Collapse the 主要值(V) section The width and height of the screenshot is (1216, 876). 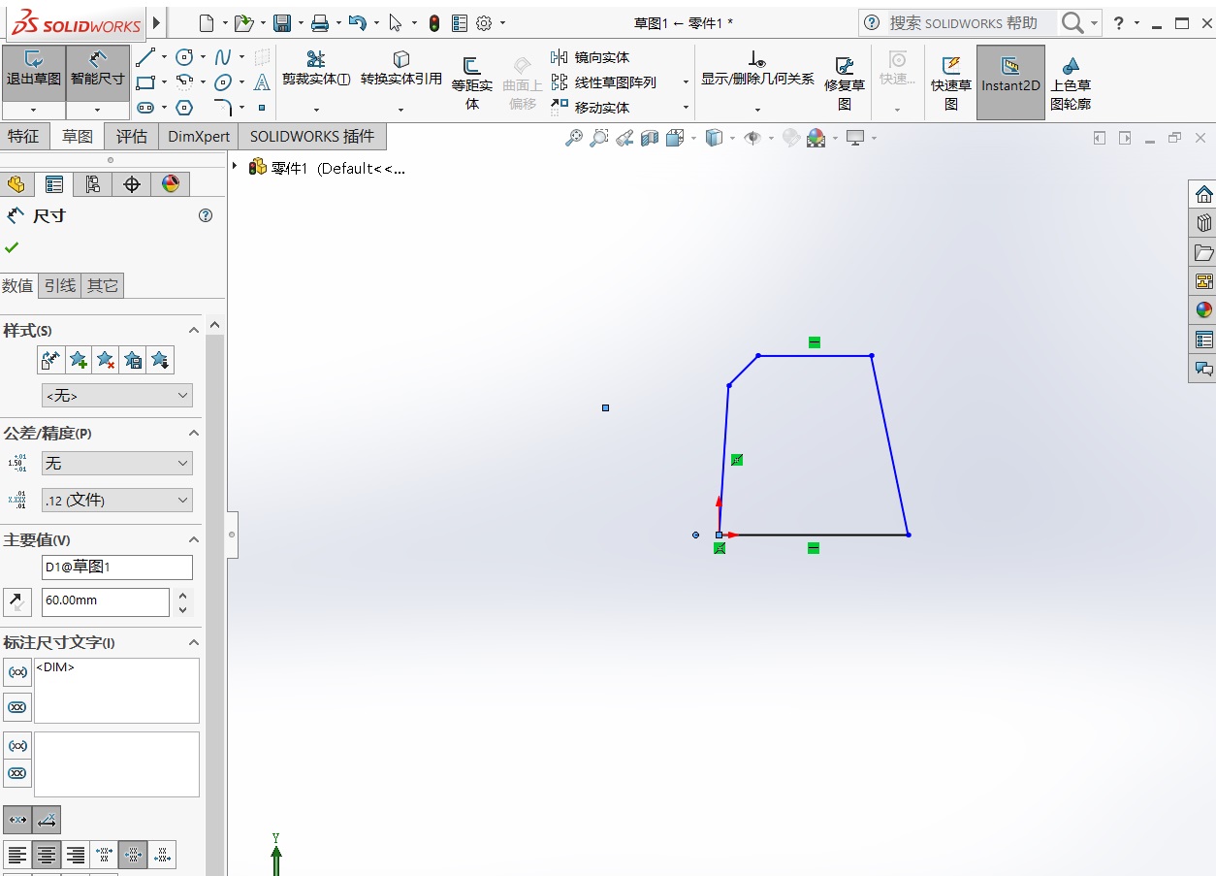coord(193,540)
